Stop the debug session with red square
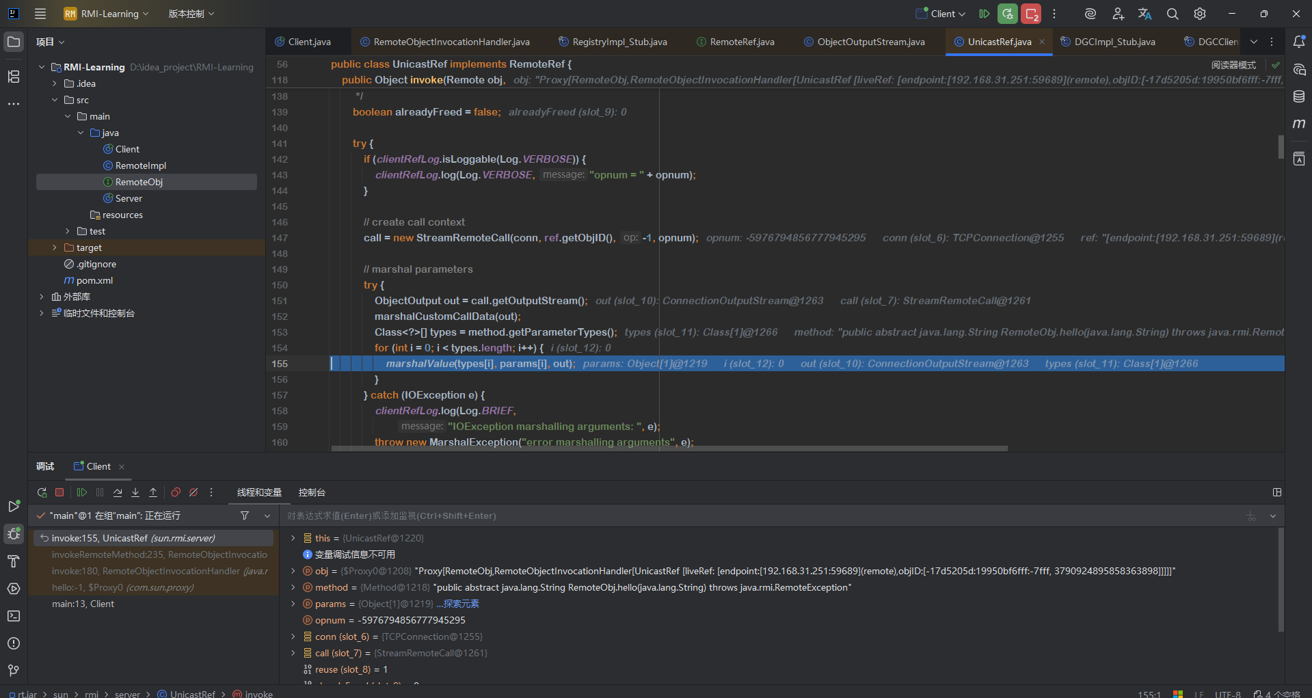This screenshot has width=1312, height=698. coord(59,492)
